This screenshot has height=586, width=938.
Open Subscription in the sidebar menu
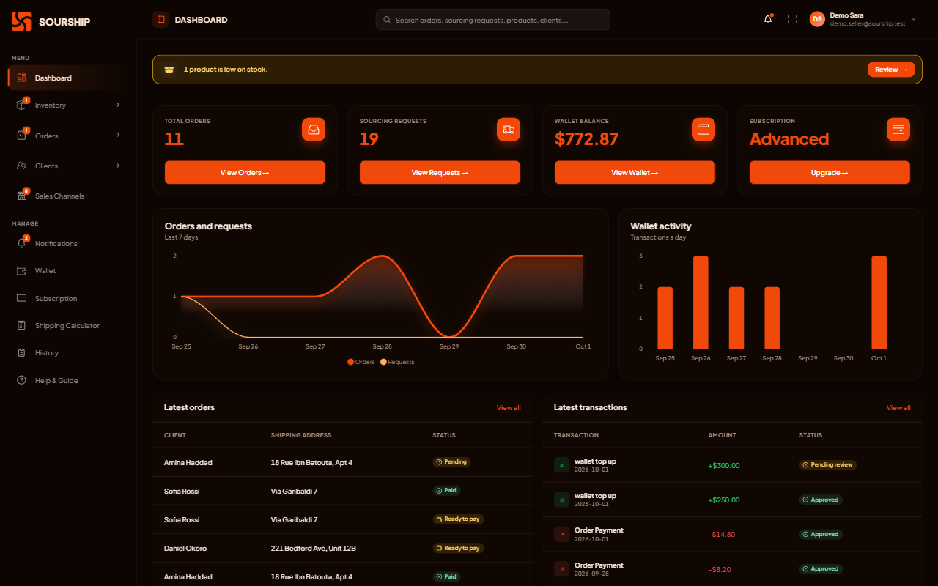coord(64,298)
